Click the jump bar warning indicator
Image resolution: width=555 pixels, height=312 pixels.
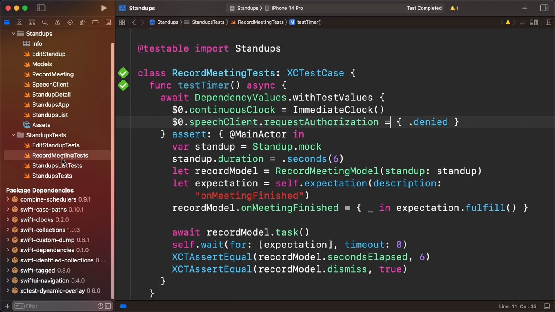pyautogui.click(x=508, y=22)
